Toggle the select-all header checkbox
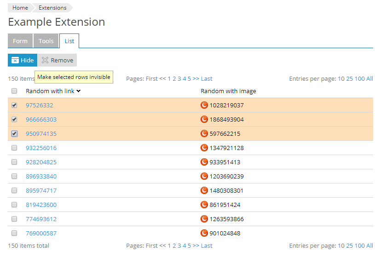This screenshot has height=256, width=375. pos(14,91)
